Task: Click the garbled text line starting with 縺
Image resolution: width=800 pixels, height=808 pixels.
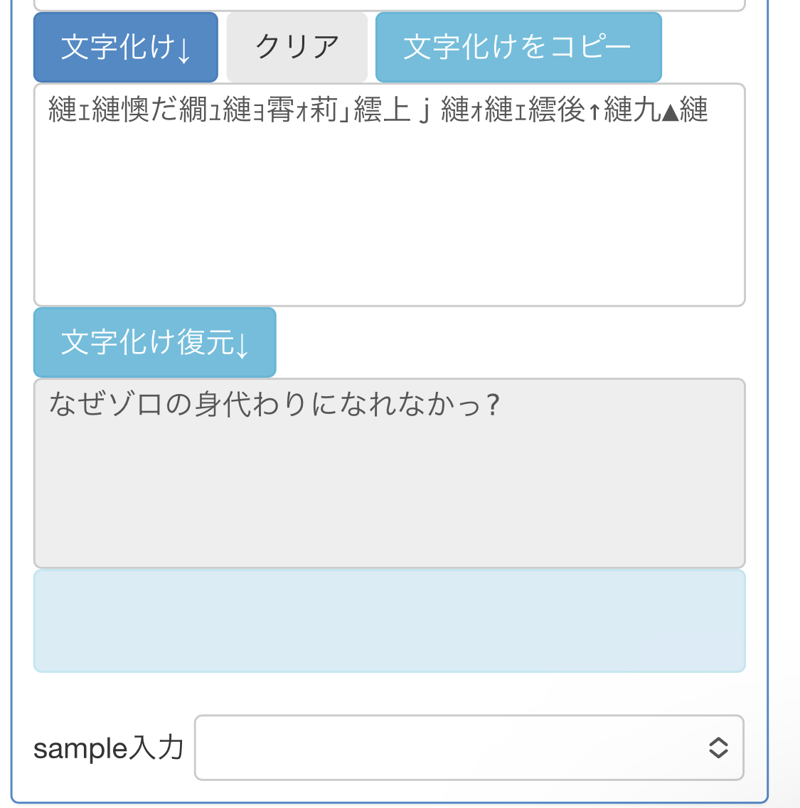Action: click(377, 110)
